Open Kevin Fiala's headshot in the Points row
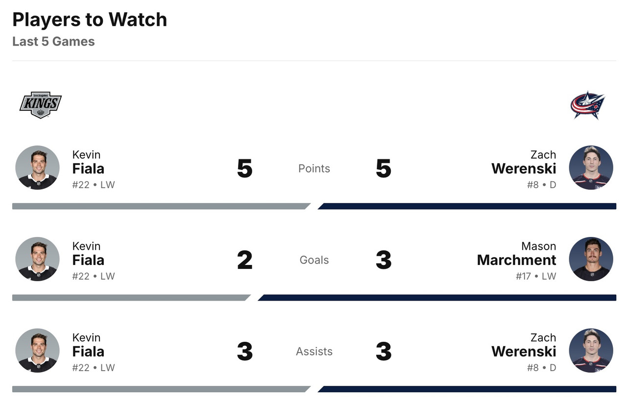The image size is (627, 403). pos(37,167)
